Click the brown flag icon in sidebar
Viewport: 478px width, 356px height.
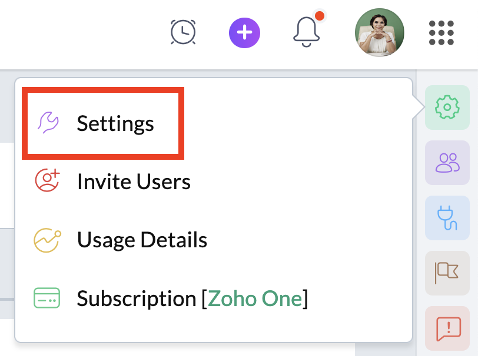pyautogui.click(x=447, y=273)
